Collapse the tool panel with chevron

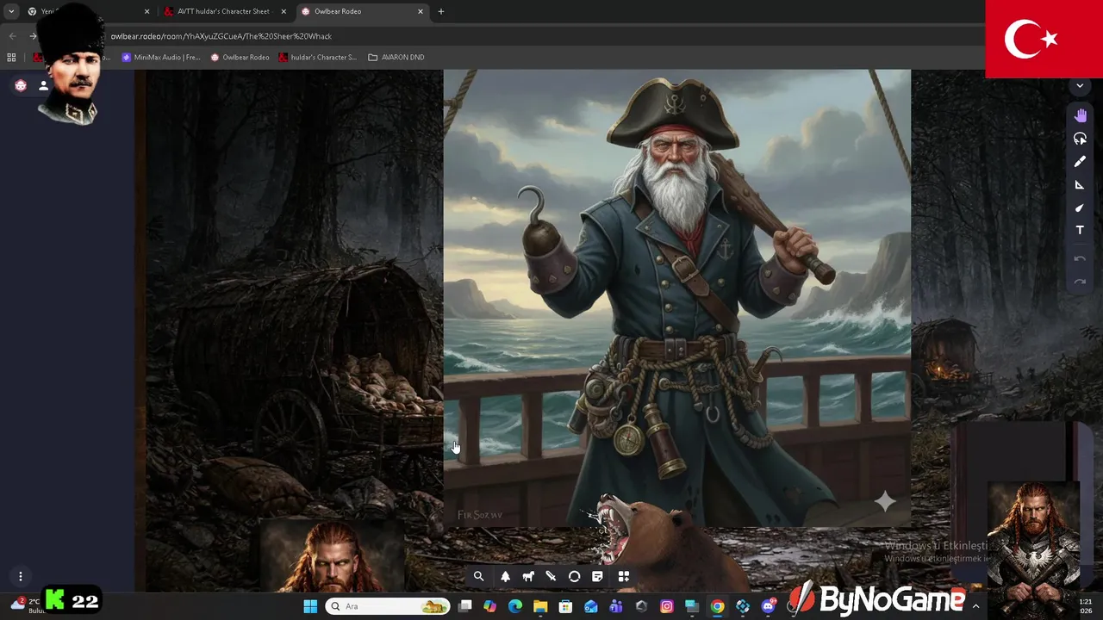pyautogui.click(x=1080, y=86)
